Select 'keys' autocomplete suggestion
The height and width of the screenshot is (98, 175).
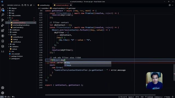pos(87,65)
